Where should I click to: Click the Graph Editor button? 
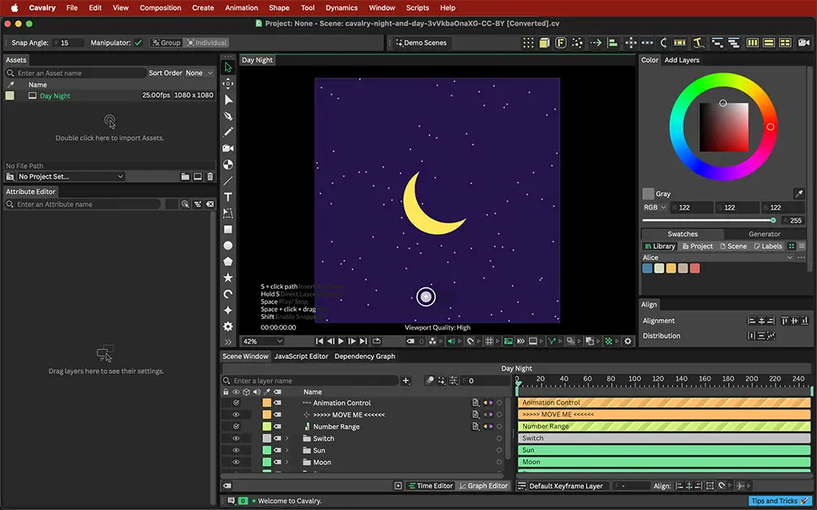coord(483,486)
